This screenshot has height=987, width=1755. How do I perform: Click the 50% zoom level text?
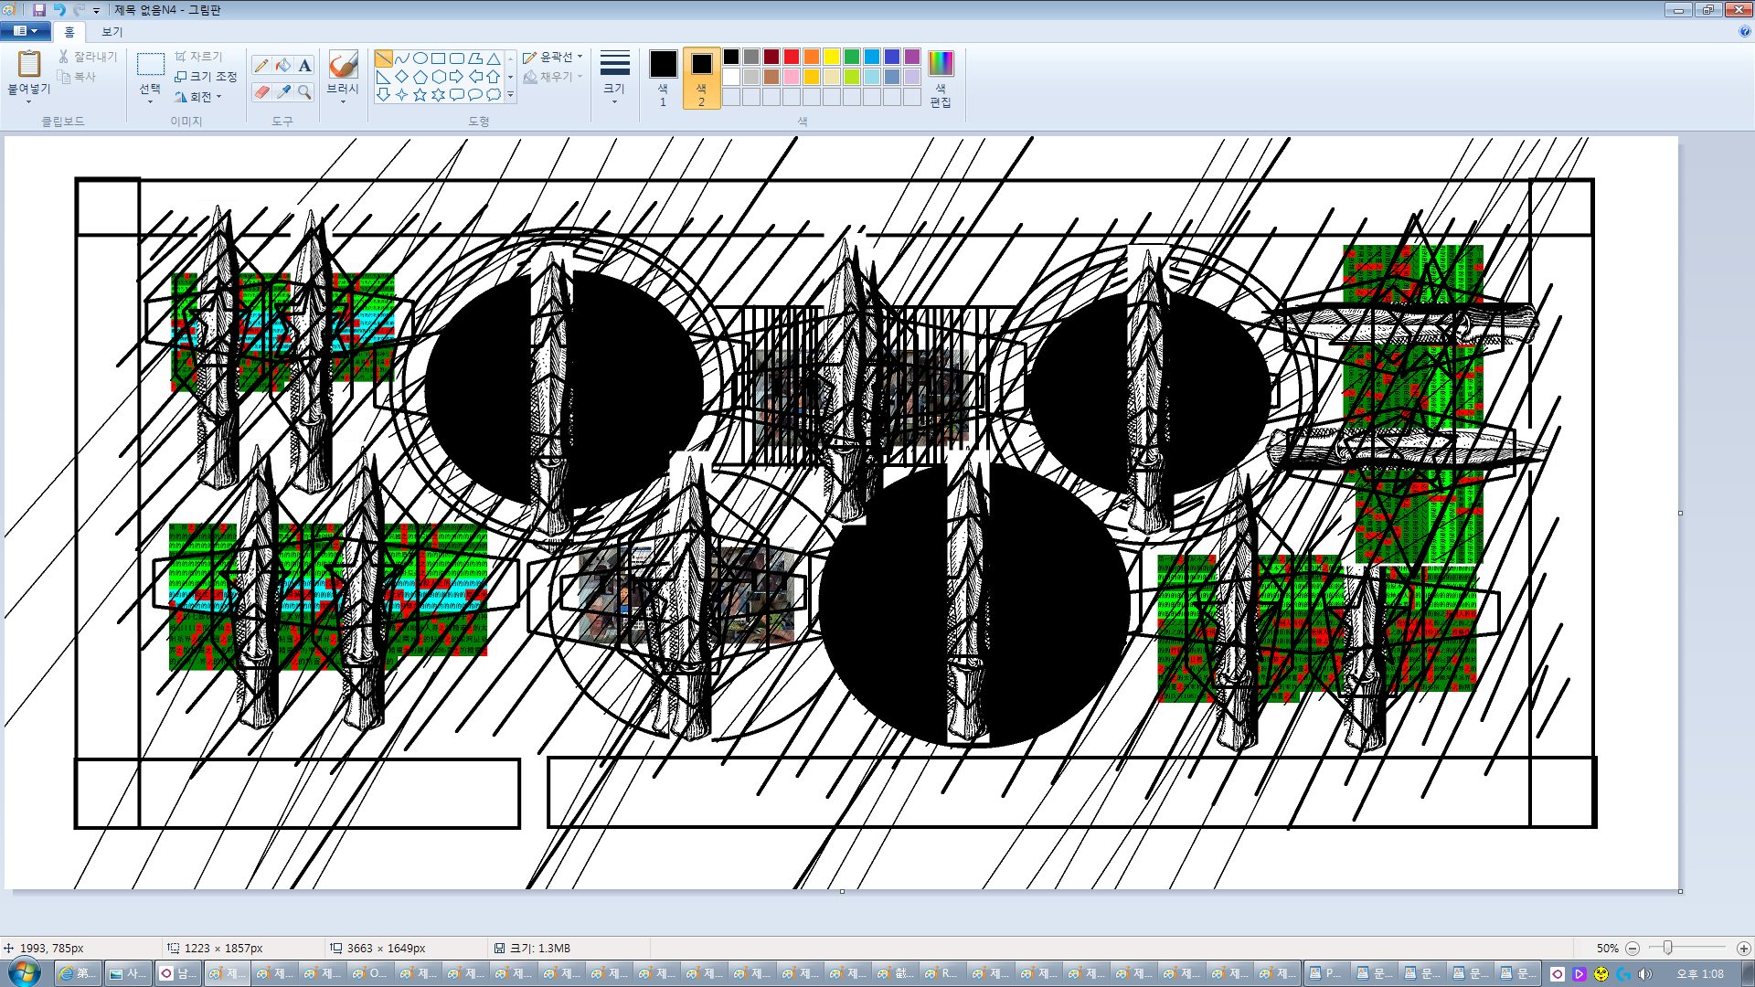tap(1608, 949)
